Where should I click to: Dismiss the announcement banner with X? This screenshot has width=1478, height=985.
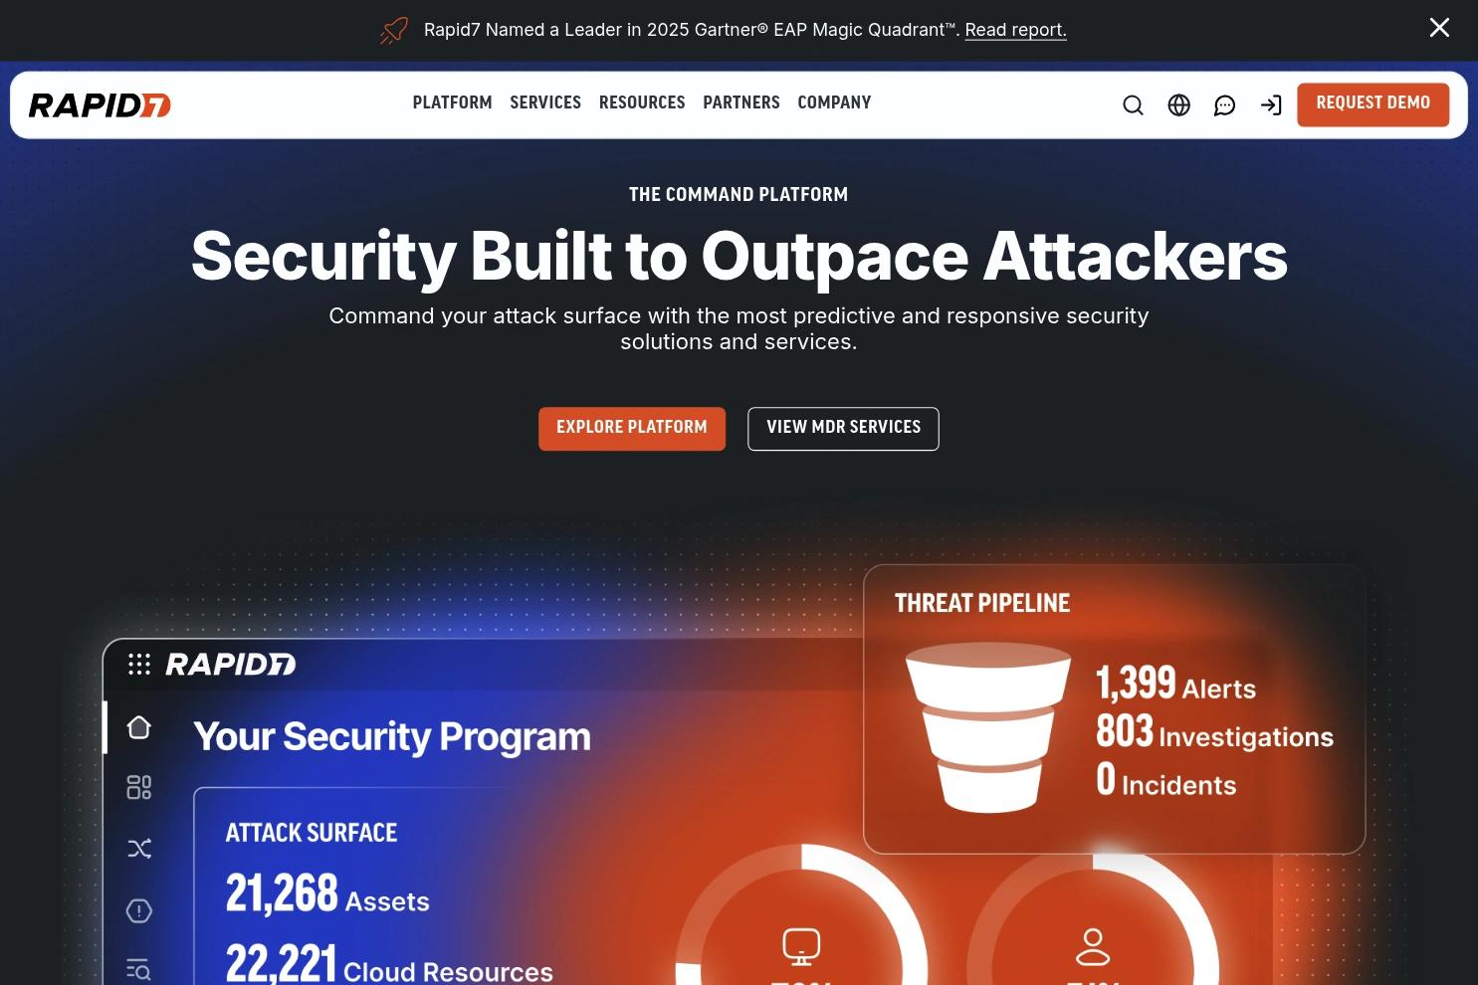pos(1439,28)
